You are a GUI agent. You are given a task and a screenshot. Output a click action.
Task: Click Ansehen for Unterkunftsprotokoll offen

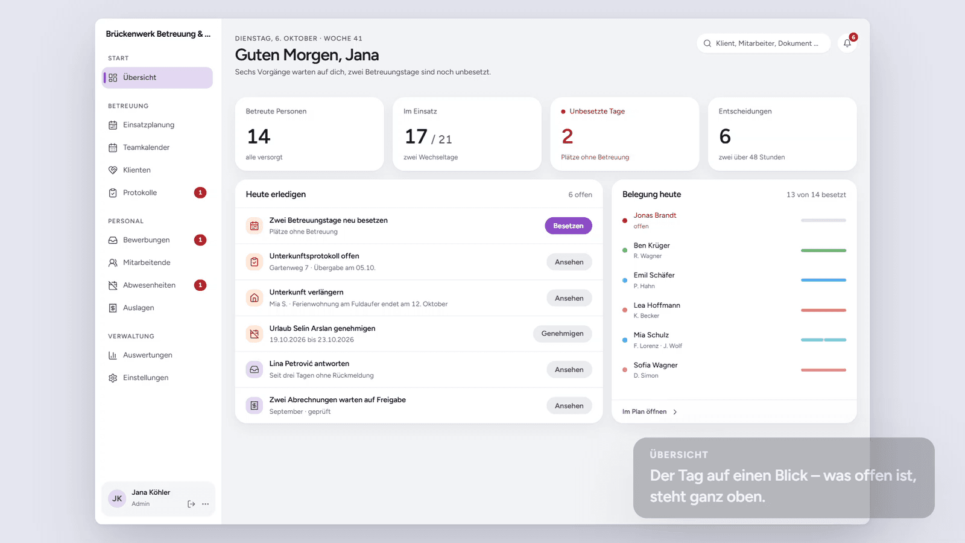tap(569, 262)
